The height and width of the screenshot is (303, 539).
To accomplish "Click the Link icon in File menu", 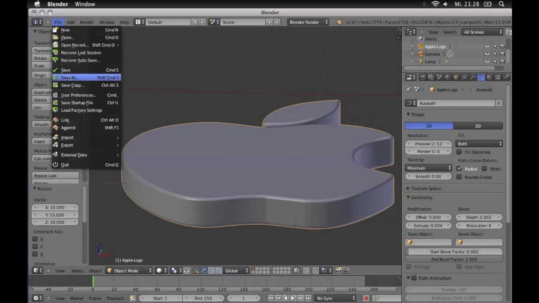I will point(56,120).
